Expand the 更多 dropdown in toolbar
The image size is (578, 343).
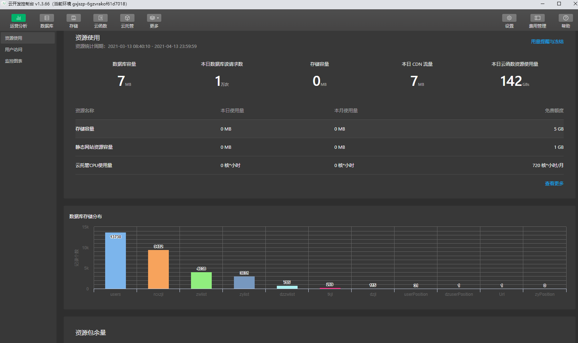pos(154,18)
